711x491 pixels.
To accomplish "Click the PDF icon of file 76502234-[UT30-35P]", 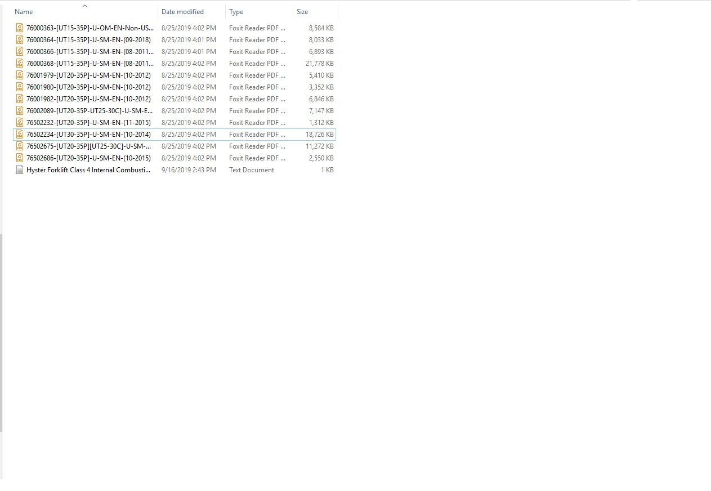I will (20, 134).
